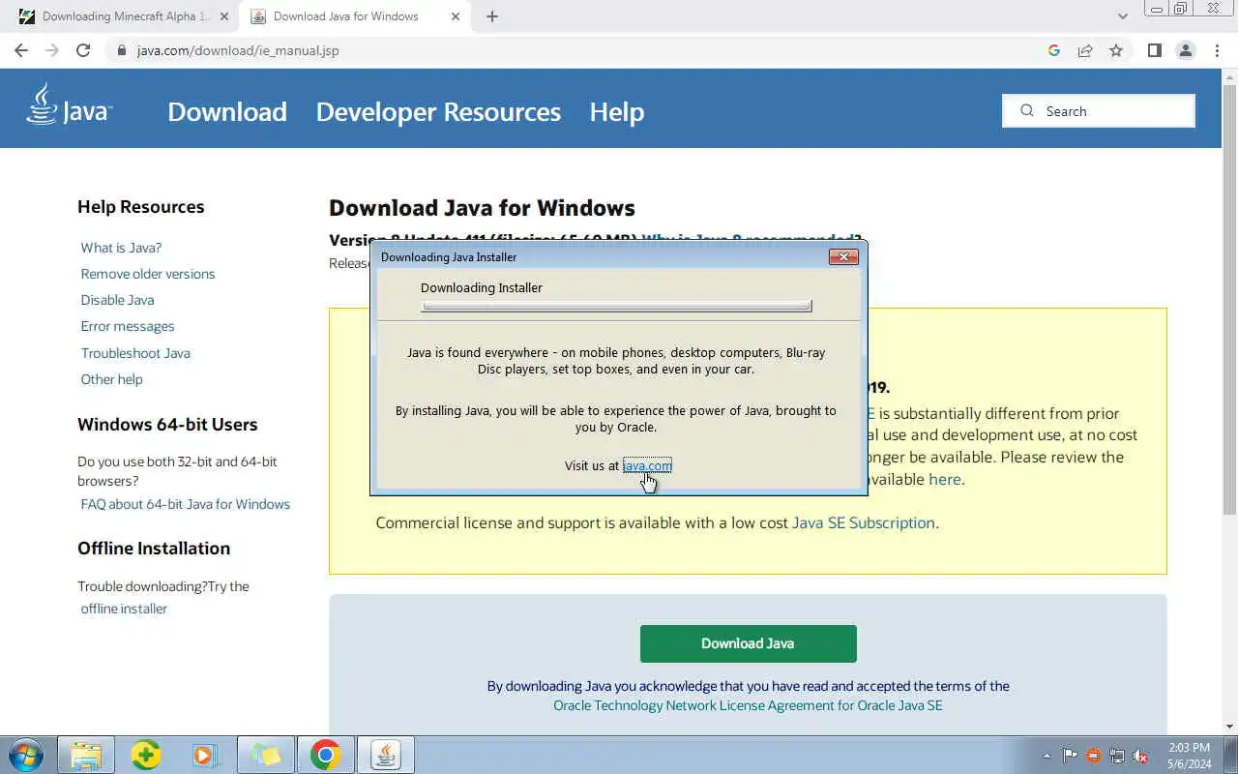This screenshot has height=774, width=1238.
Task: Open Windows Start button
Action: point(26,754)
